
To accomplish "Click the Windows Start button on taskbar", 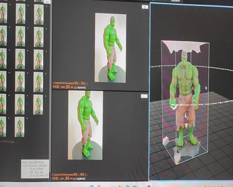I will pyautogui.click(x=92, y=186).
